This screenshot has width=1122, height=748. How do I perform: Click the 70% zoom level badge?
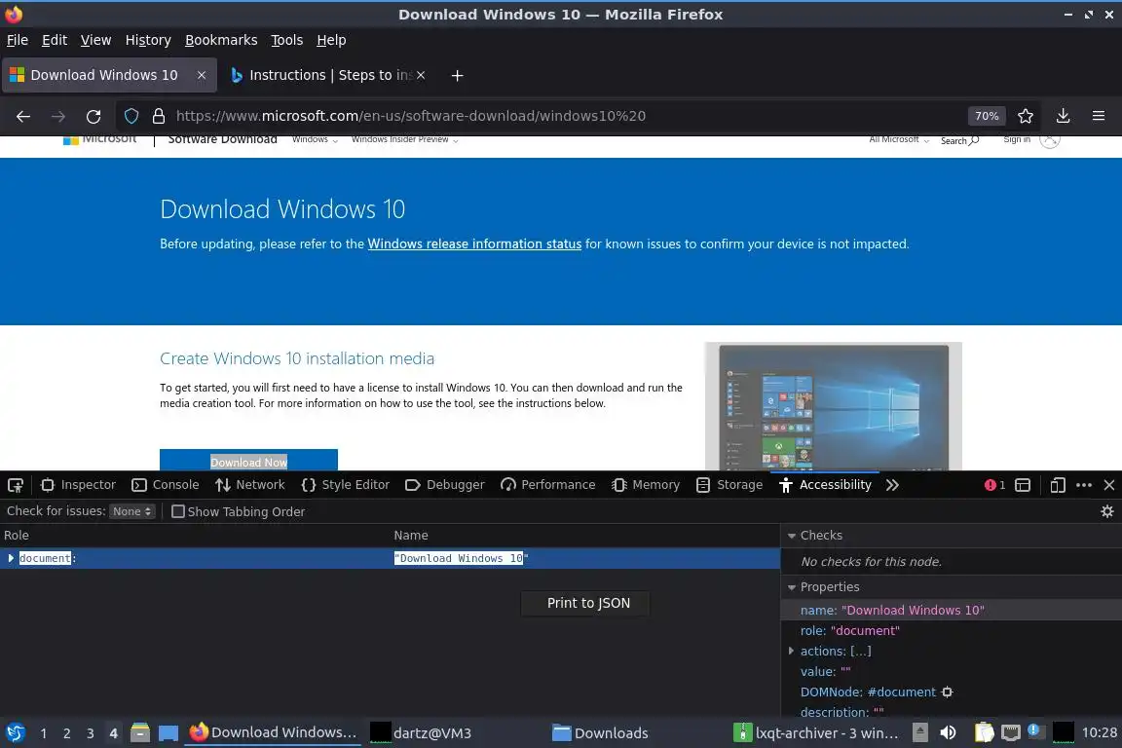tap(987, 116)
